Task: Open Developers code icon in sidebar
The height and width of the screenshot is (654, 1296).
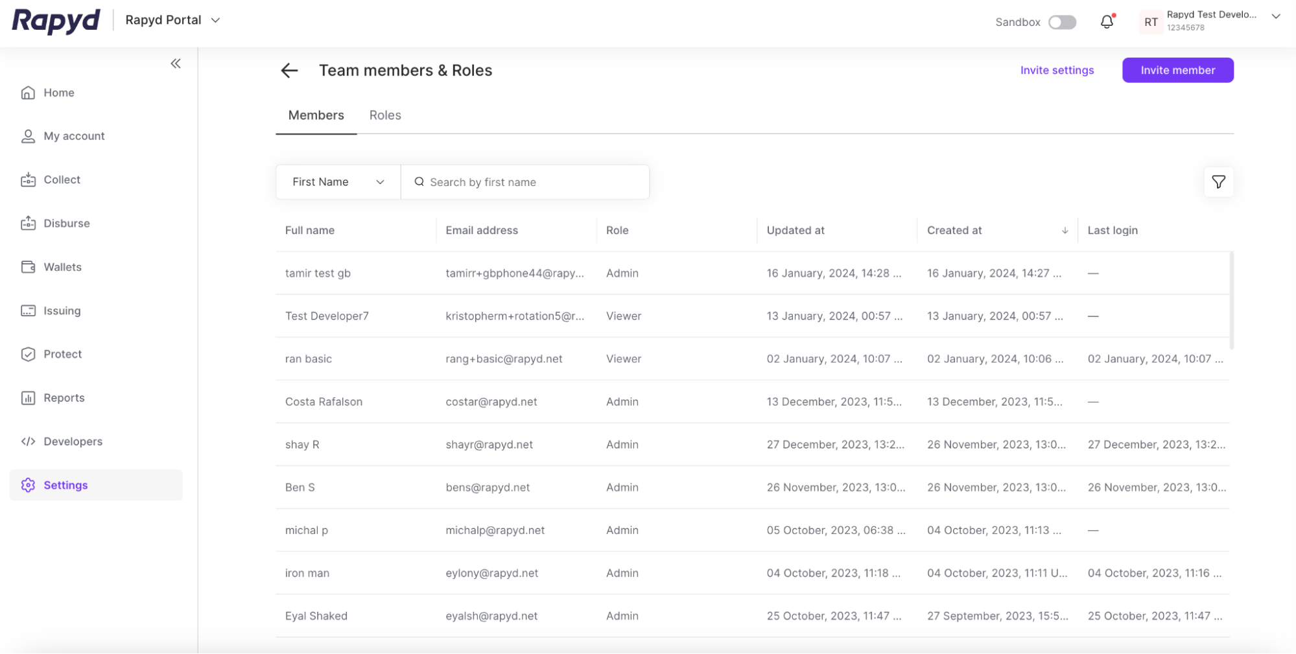Action: (x=28, y=441)
